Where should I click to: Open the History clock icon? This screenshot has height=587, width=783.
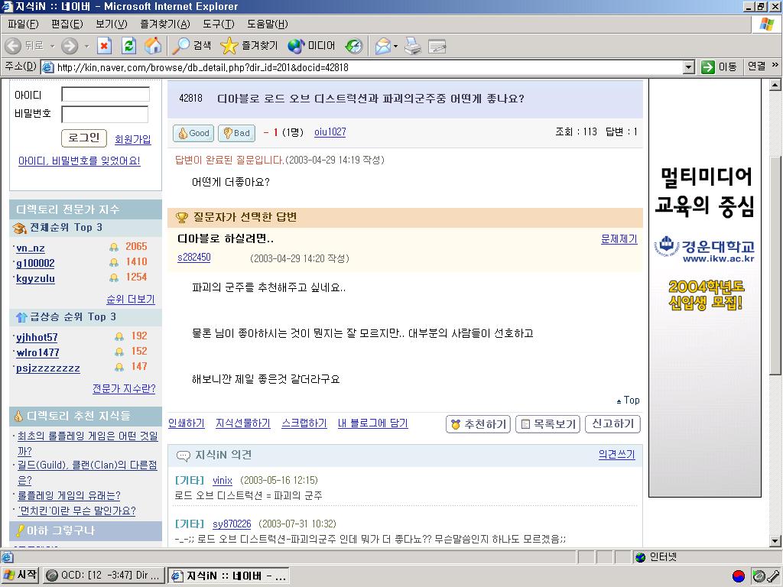click(354, 46)
